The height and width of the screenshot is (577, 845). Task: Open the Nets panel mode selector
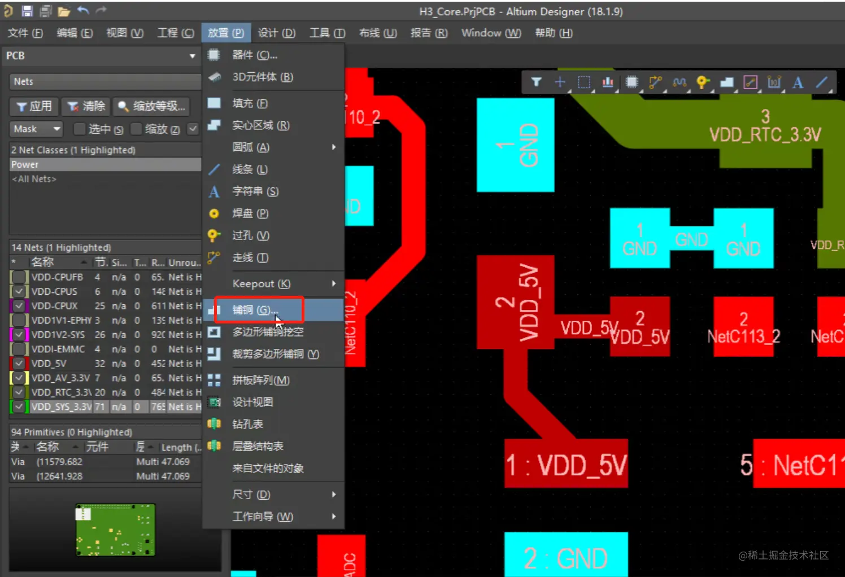tap(105, 81)
